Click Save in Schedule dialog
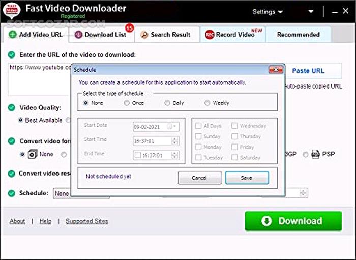The image size is (356, 260). (x=247, y=178)
